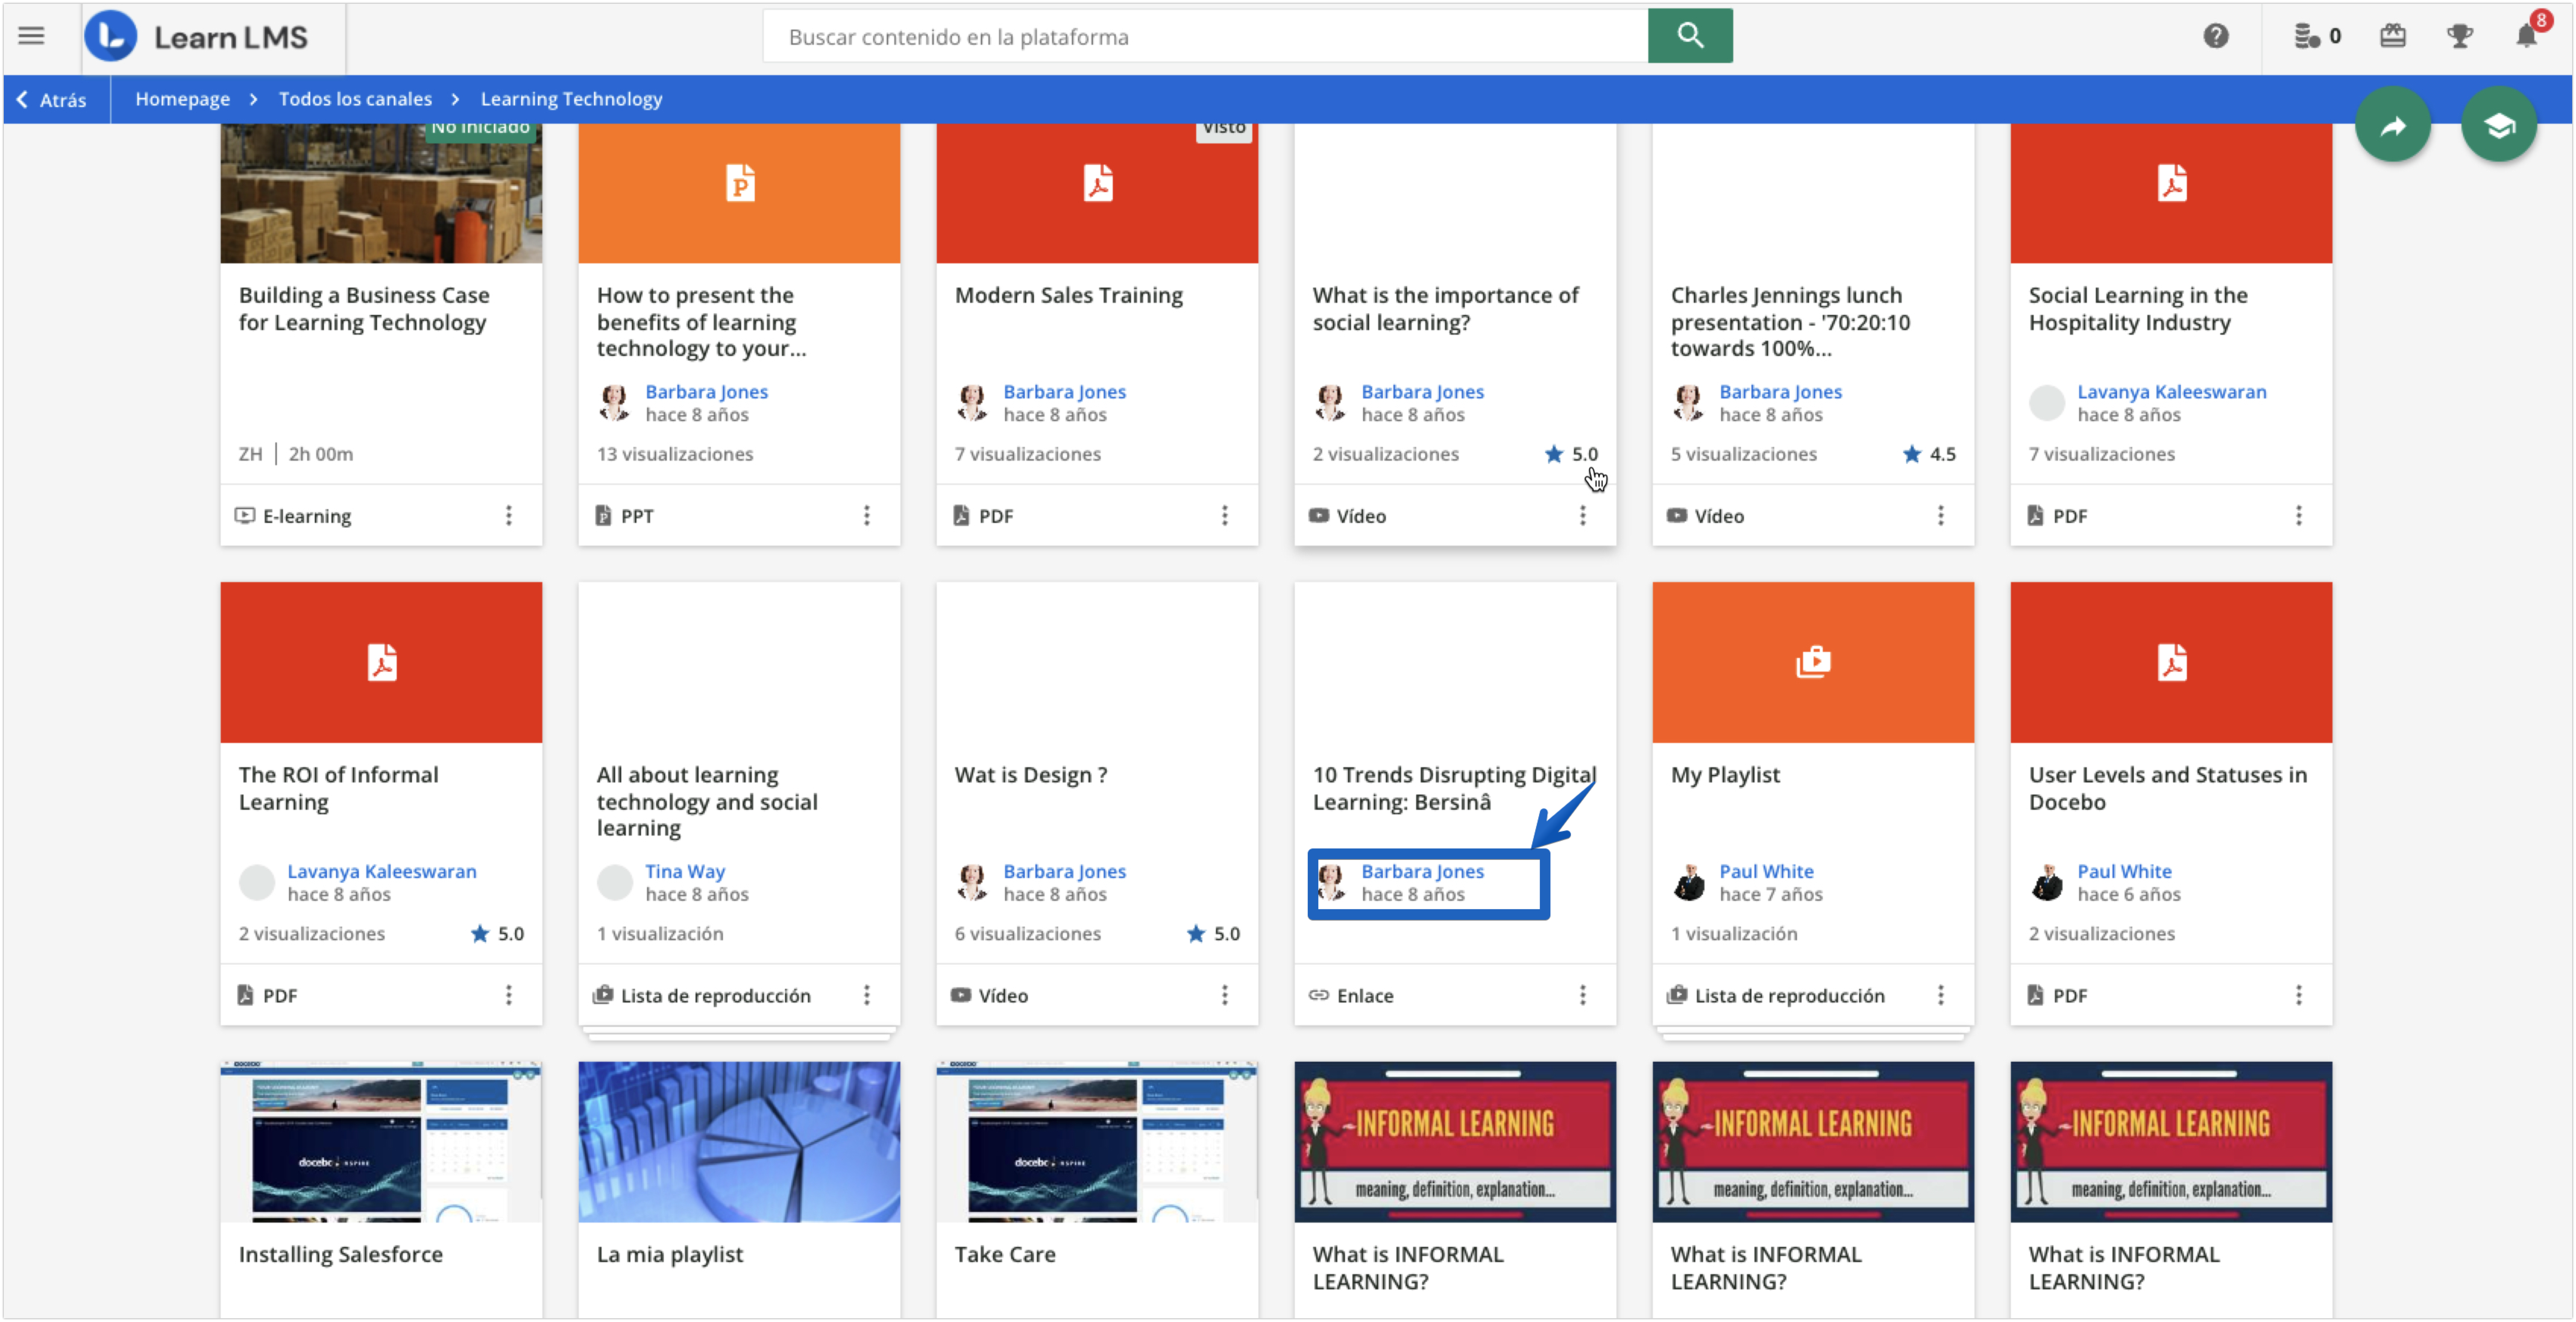Click the Learn LMS logo
2576x1322 pixels.
196,37
